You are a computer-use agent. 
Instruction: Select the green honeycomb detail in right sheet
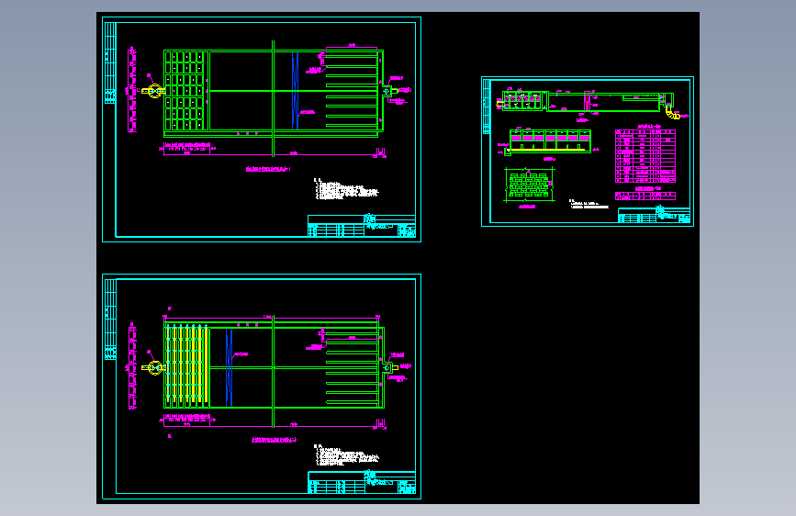coord(529,185)
